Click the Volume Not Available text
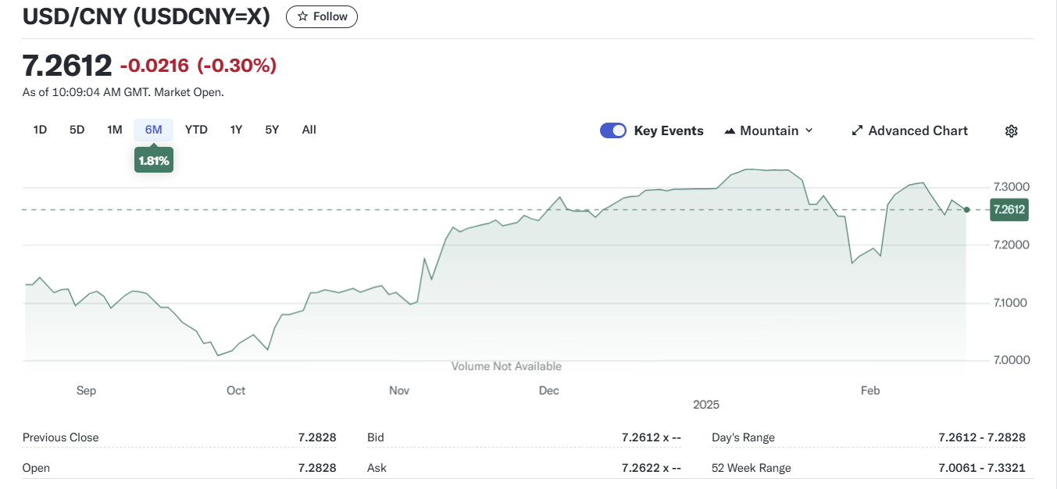Screen dimensions: 1057x489 click(x=506, y=366)
